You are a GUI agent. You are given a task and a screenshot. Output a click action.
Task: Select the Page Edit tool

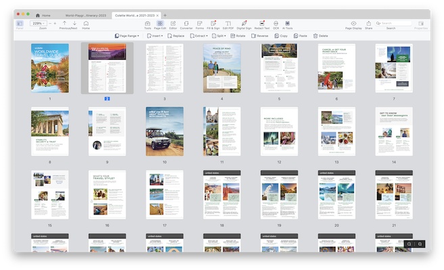(160, 24)
